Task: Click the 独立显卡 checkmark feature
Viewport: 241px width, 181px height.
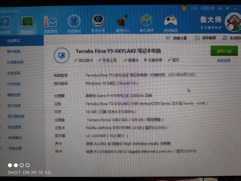Action: (84, 60)
